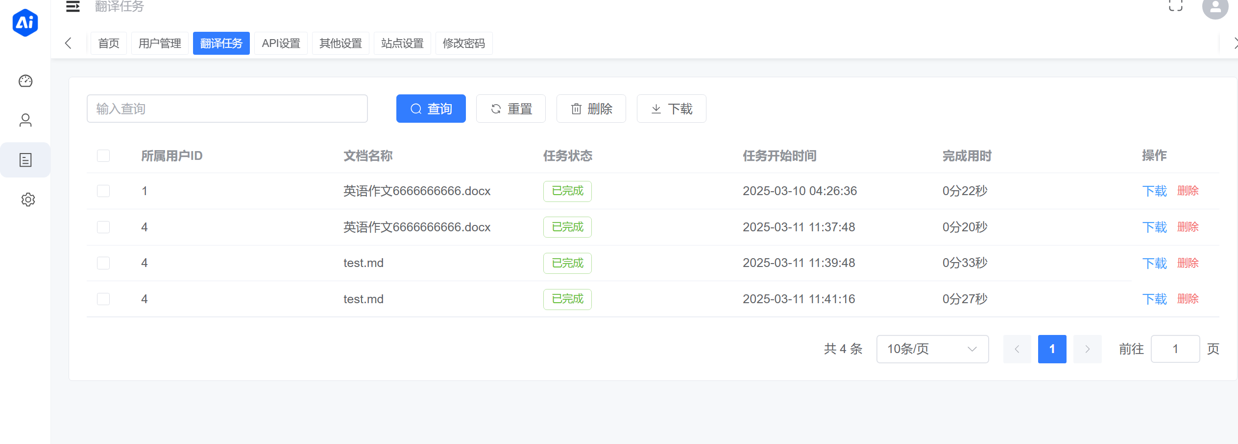Open the 10条/页 page size dropdown

[x=932, y=349]
